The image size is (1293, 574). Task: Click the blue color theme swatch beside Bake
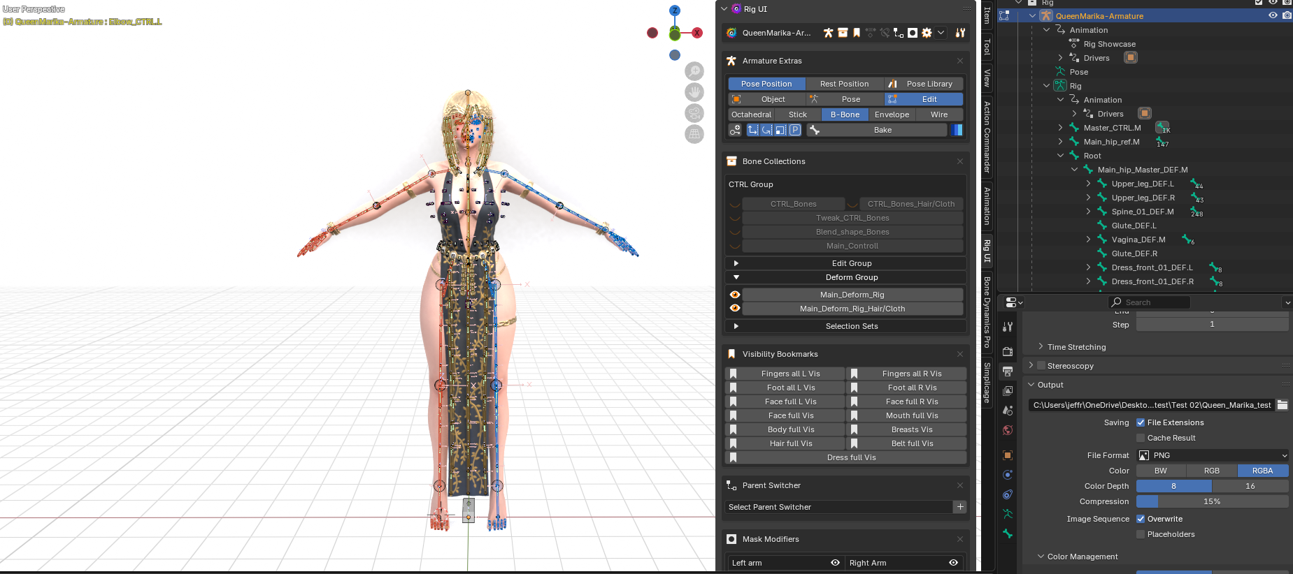click(x=957, y=130)
